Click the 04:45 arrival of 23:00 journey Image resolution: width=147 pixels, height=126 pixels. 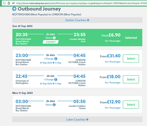pos(80,55)
